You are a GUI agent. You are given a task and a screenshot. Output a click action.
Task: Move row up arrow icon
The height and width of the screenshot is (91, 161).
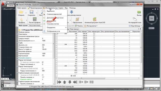64,82
